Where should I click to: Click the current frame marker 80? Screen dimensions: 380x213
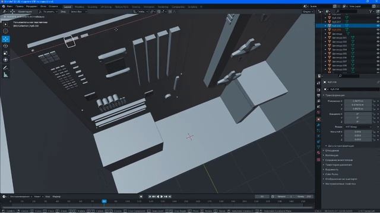tap(104, 201)
